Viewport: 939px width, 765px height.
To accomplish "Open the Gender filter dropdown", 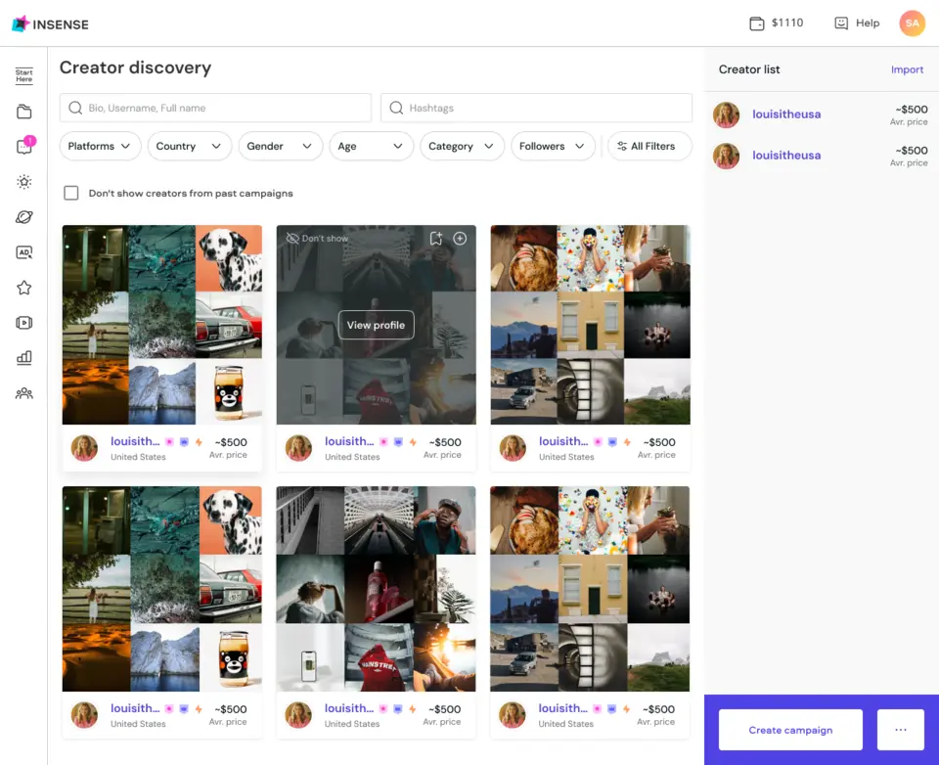I will (280, 146).
